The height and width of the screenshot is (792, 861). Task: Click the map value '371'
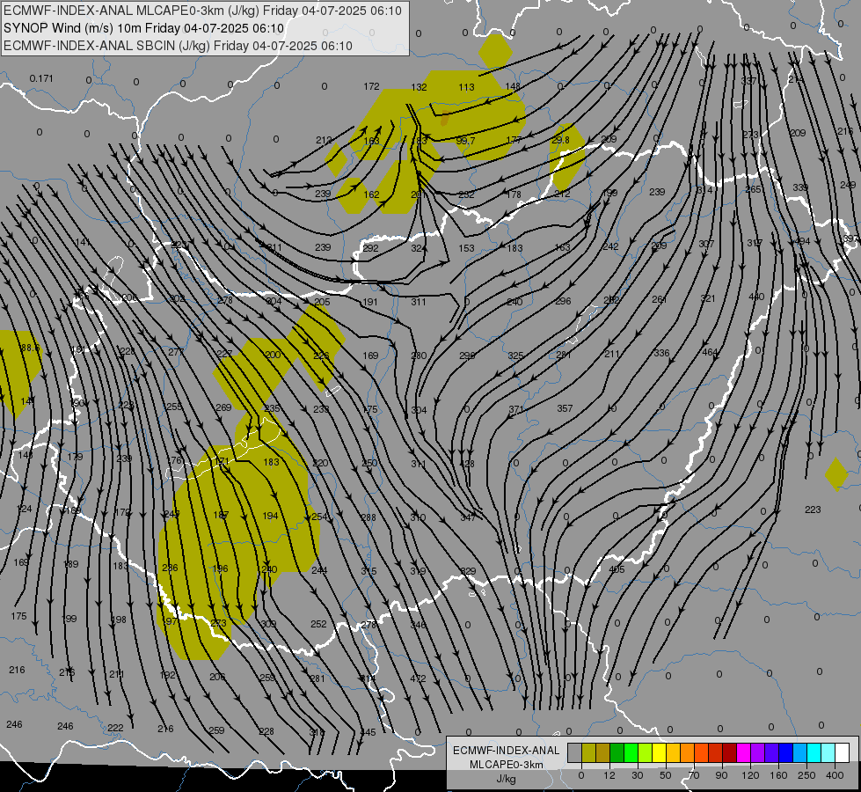tap(516, 409)
